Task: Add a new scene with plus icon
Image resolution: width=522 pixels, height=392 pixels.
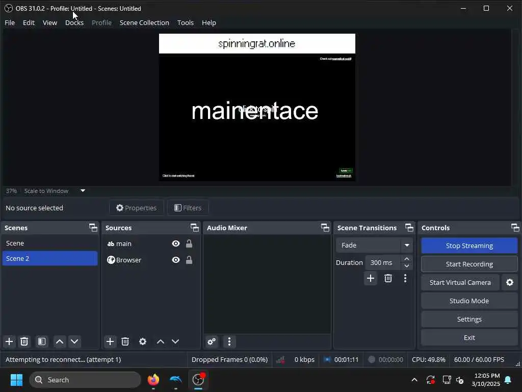Action: coord(9,341)
